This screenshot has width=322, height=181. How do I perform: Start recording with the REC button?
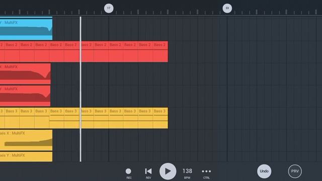[129, 173]
